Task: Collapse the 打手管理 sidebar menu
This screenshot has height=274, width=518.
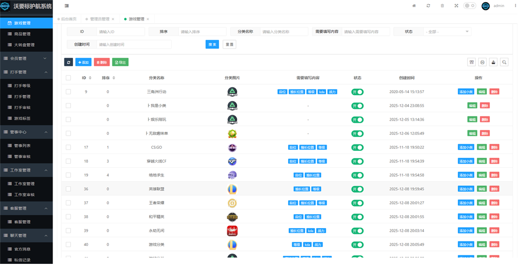Action: (x=26, y=72)
